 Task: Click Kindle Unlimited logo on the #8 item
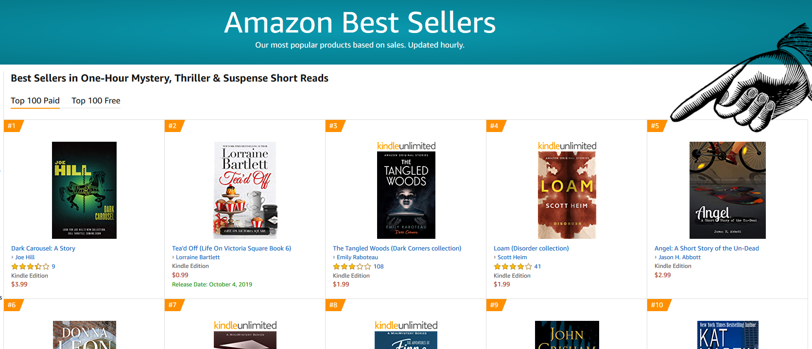[x=406, y=326]
